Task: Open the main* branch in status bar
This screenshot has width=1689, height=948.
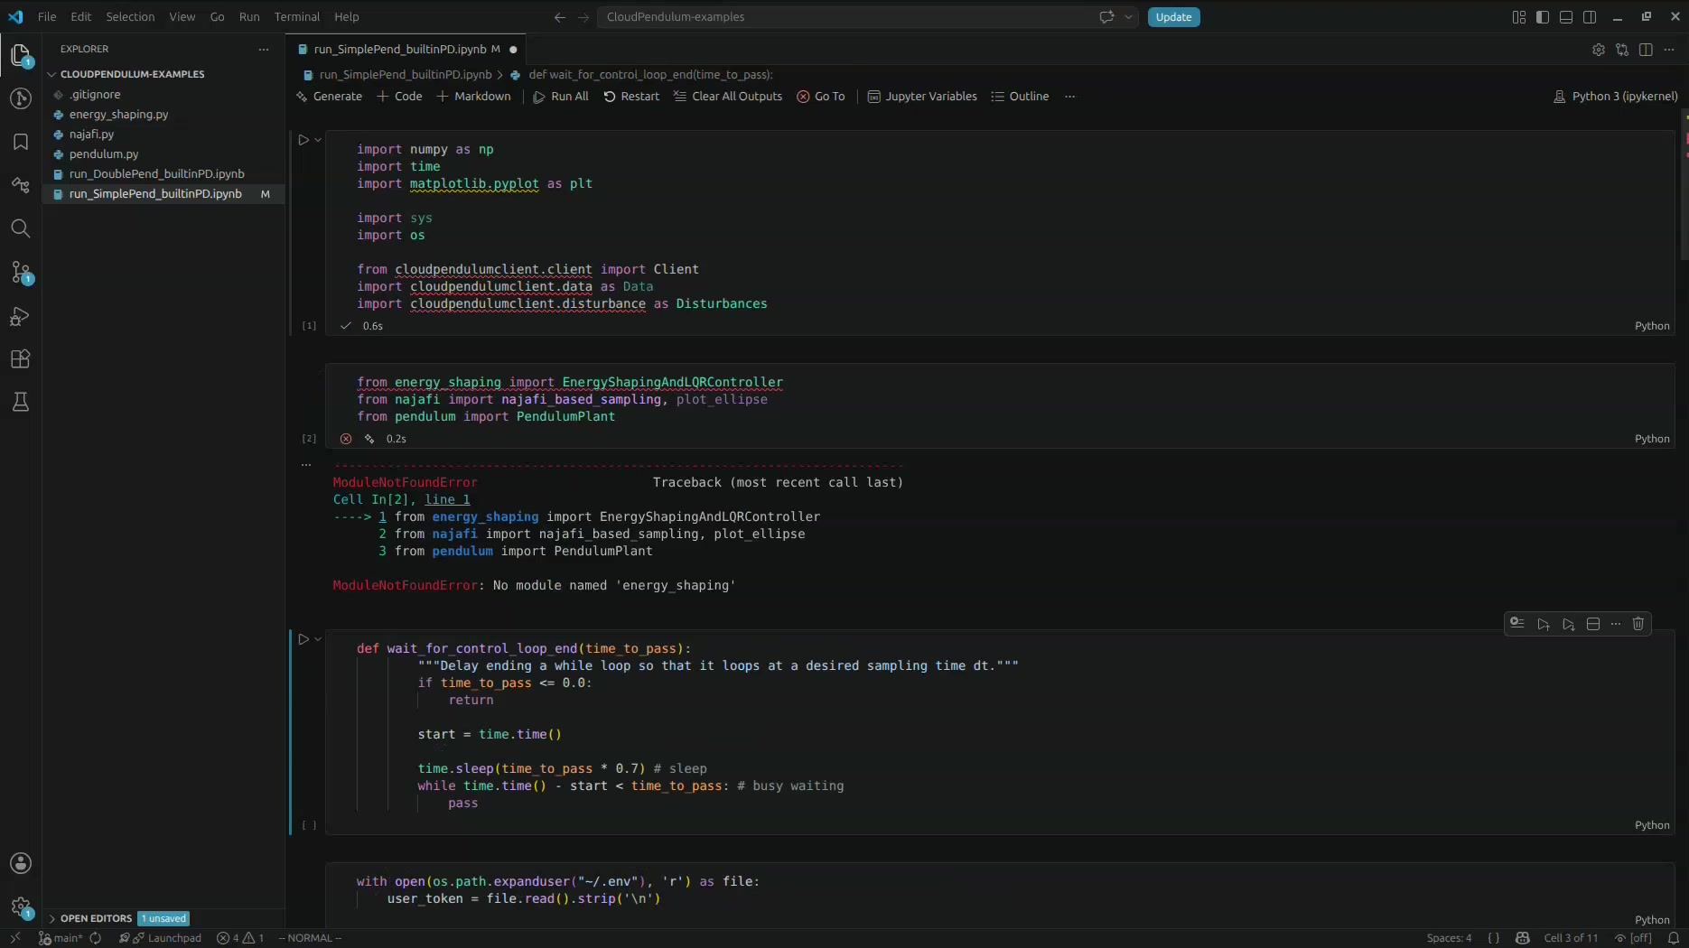Action: [x=61, y=938]
